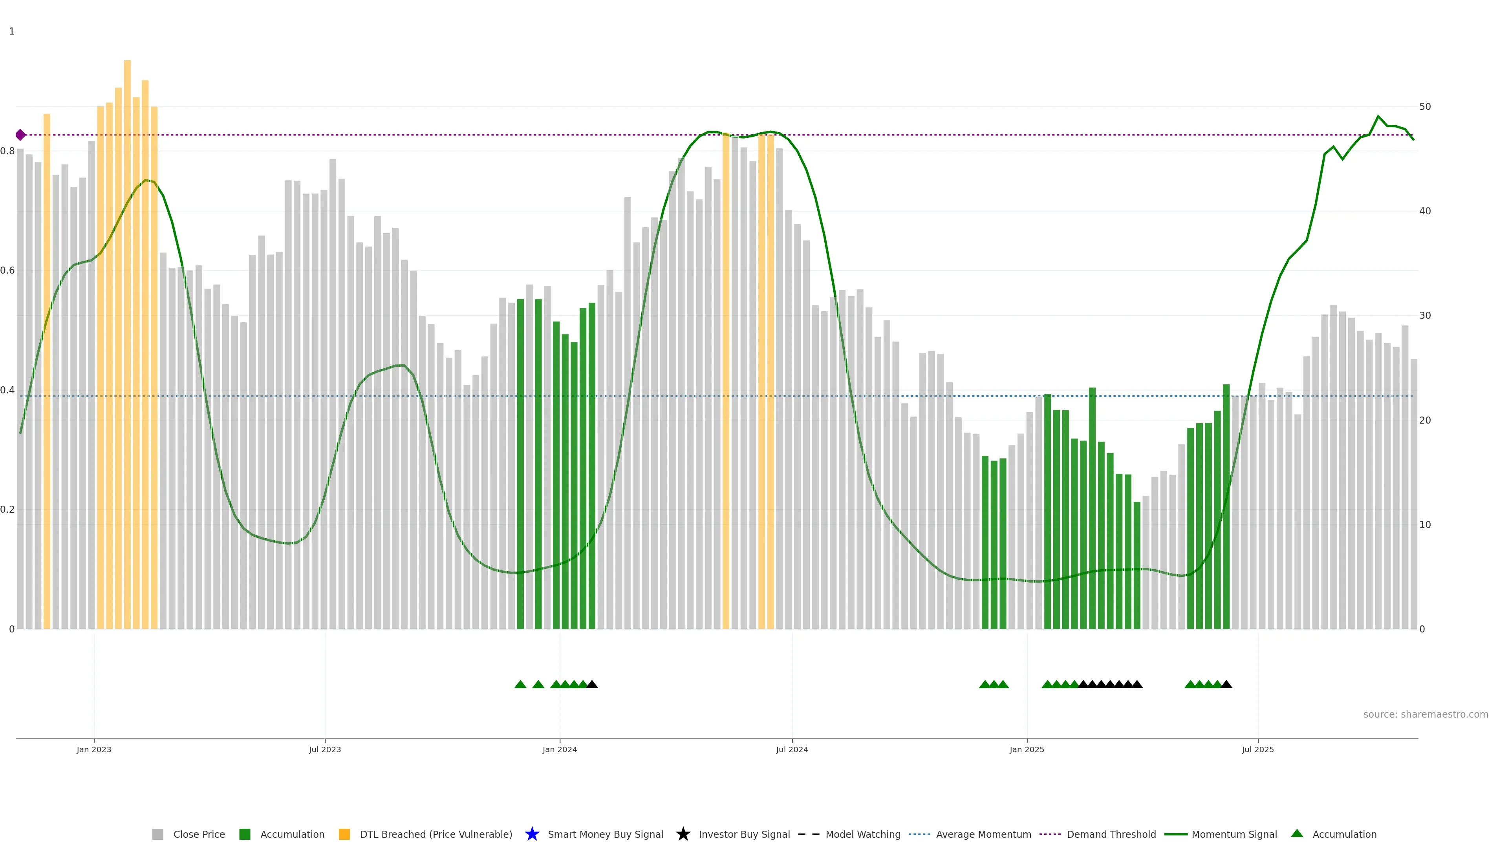Viewport: 1508px width, 848px height.
Task: Toggle the 'Momentum Signal' legend text
Action: pos(1234,834)
